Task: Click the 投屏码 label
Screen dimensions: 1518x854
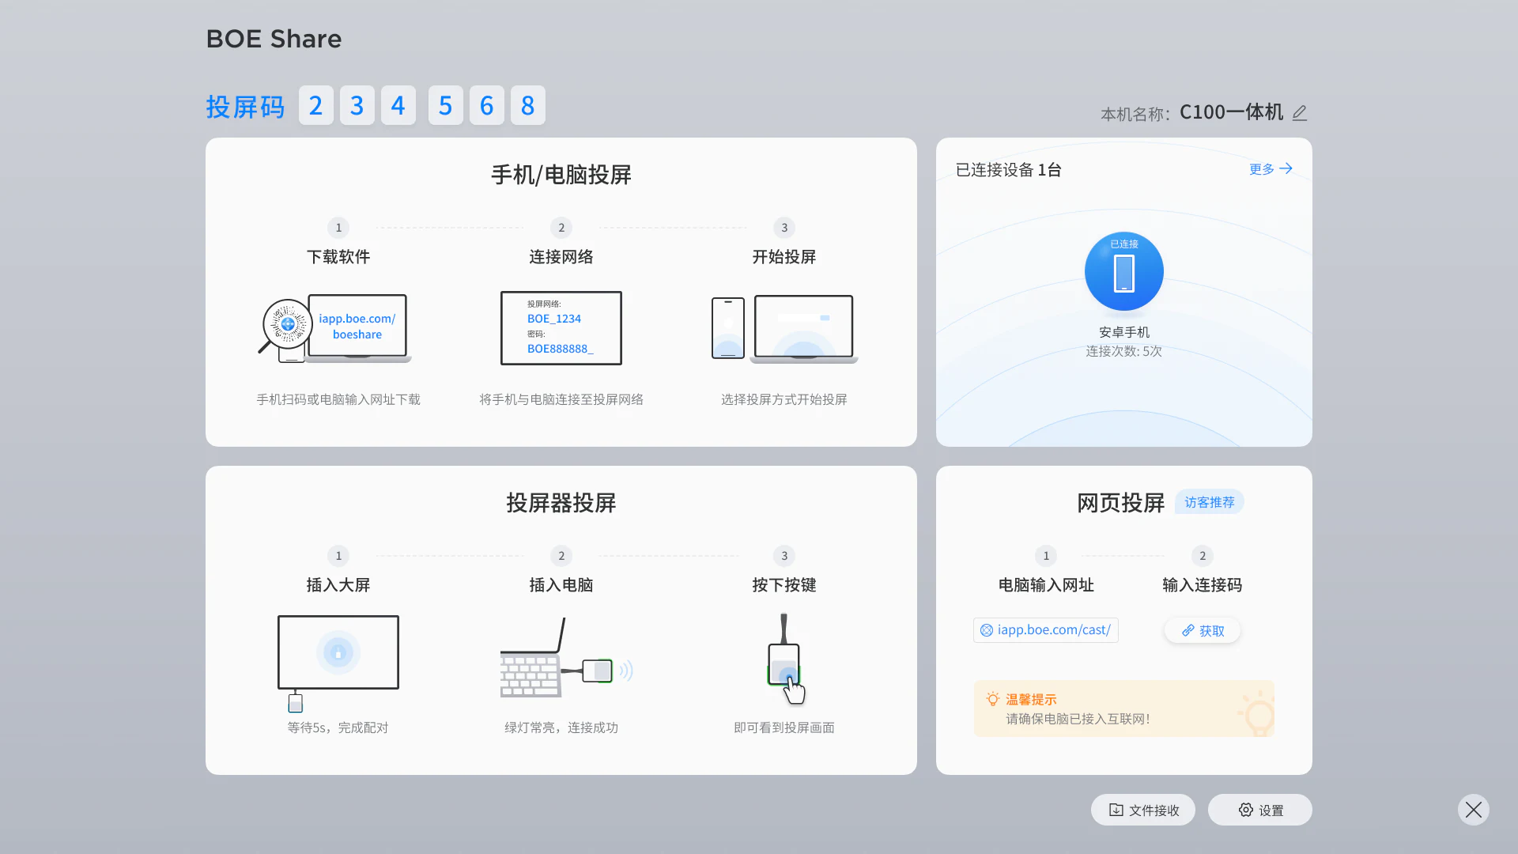Action: click(x=245, y=107)
